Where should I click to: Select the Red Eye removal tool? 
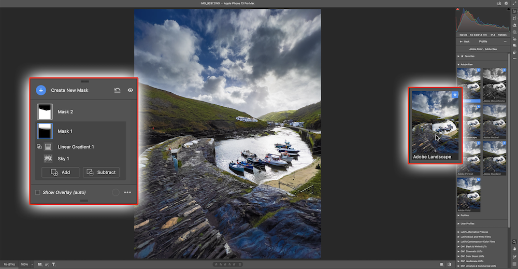[x=514, y=39]
